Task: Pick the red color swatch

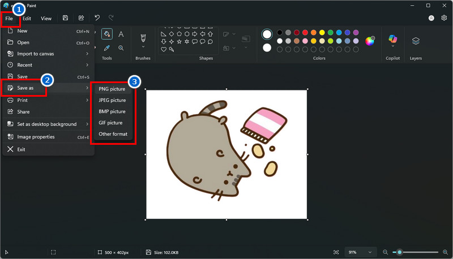Action: (x=305, y=32)
